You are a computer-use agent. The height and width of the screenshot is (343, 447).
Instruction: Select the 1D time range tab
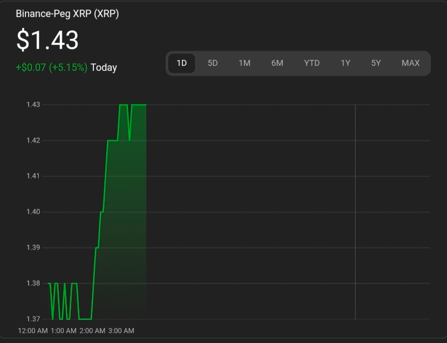[182, 63]
